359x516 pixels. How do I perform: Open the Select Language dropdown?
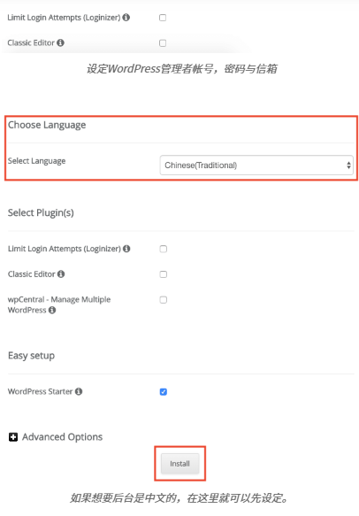click(256, 166)
